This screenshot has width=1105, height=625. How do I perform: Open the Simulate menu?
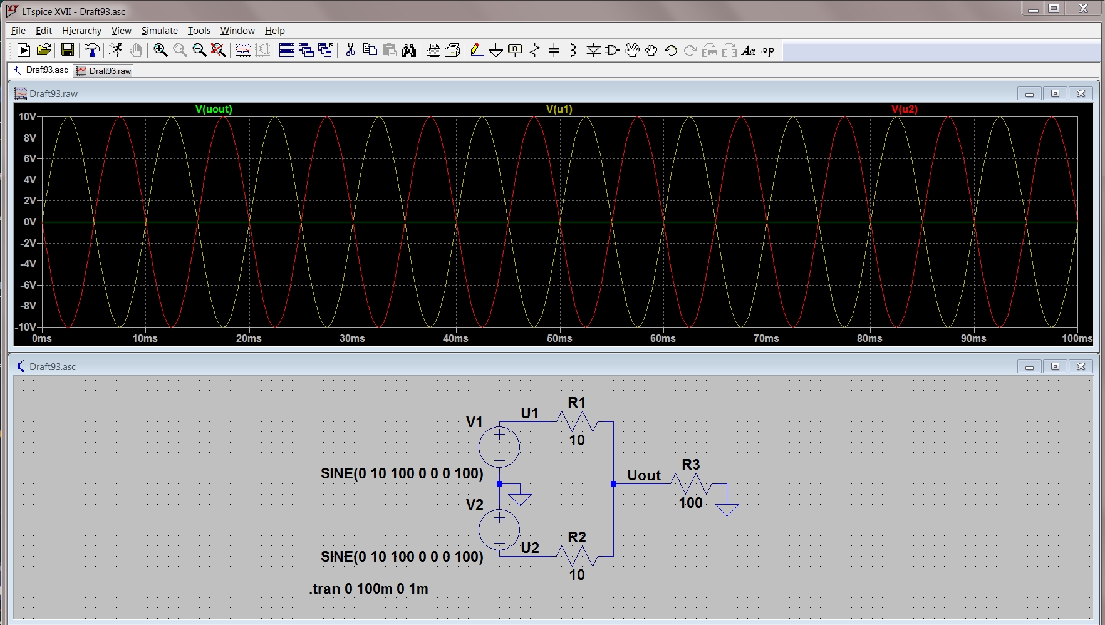(159, 30)
